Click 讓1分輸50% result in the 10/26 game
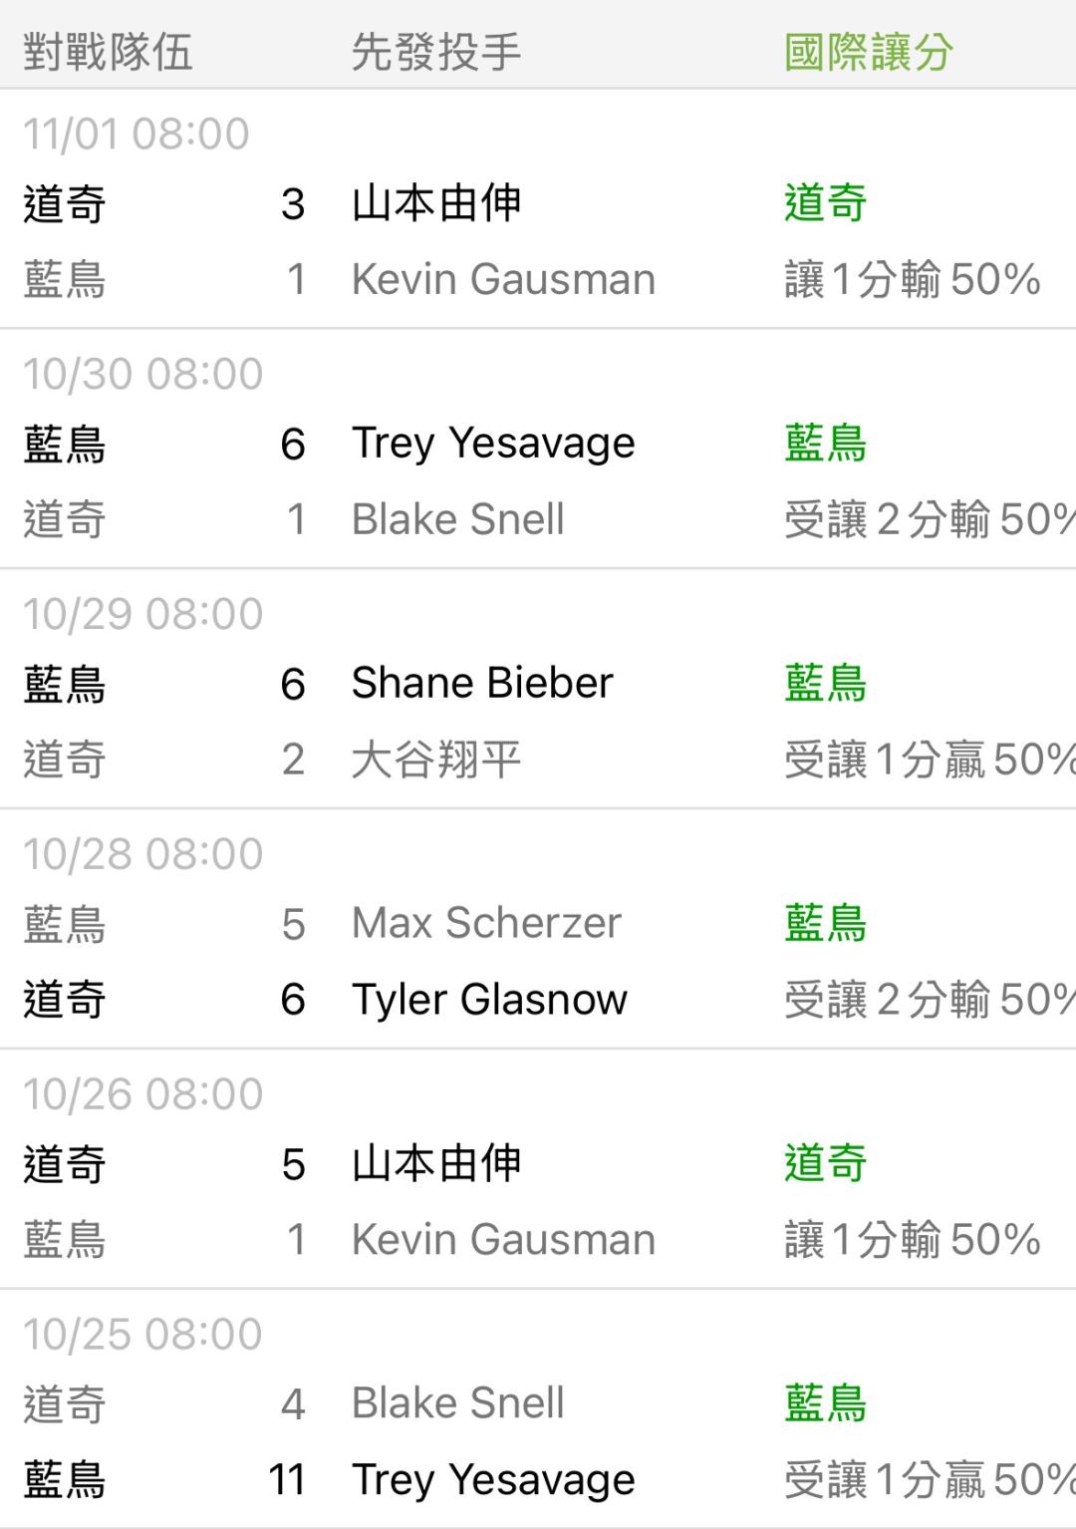This screenshot has width=1076, height=1529. coord(912,1240)
